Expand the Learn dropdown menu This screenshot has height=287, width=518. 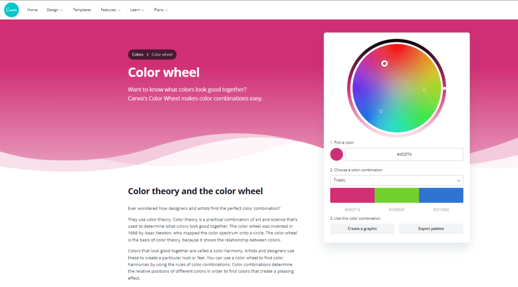point(137,10)
